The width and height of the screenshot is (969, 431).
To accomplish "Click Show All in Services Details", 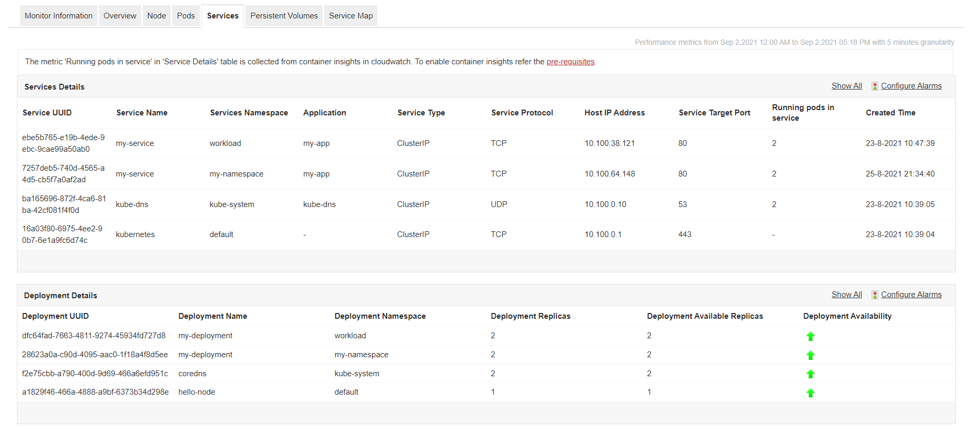I will click(847, 86).
